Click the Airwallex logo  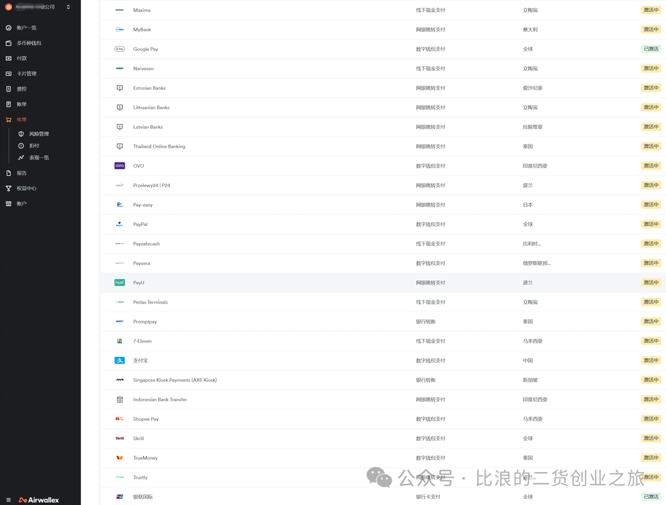click(x=39, y=500)
